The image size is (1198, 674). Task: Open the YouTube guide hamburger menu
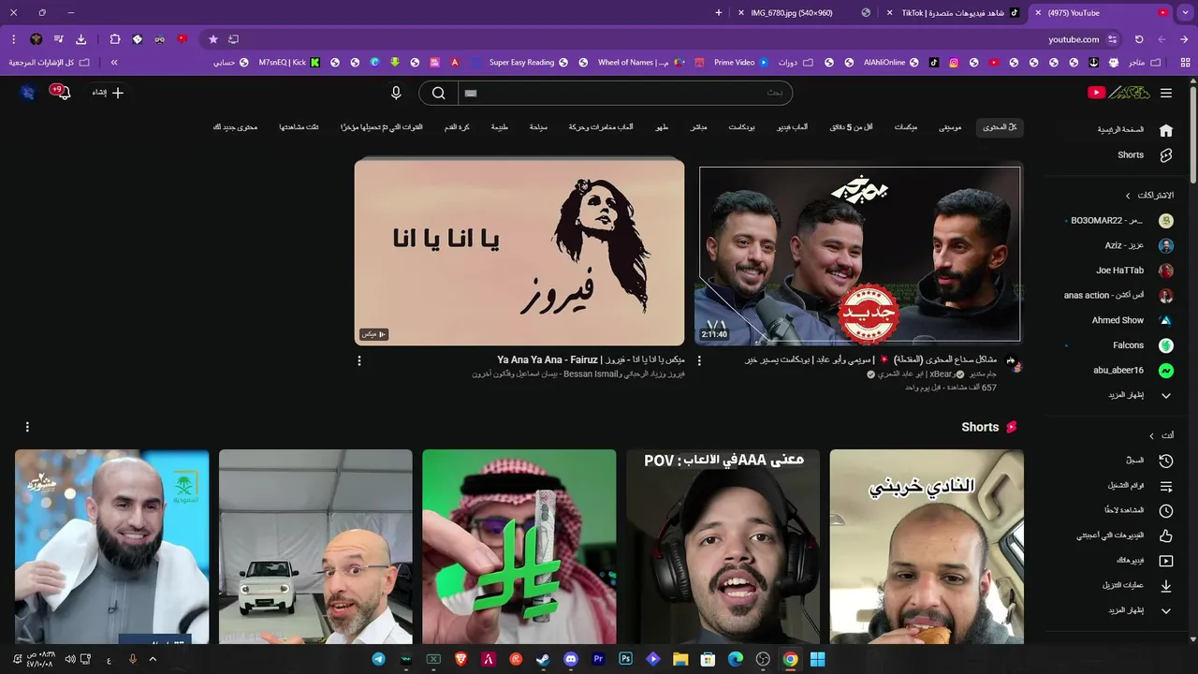[1166, 93]
